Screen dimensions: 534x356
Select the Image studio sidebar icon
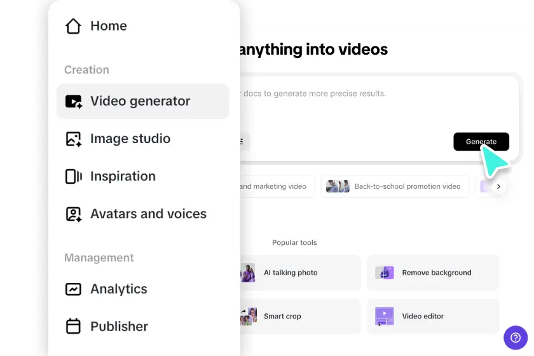74,139
